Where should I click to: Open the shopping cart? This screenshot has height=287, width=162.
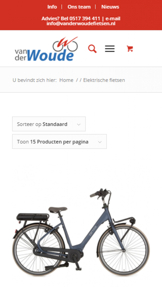coord(130,49)
